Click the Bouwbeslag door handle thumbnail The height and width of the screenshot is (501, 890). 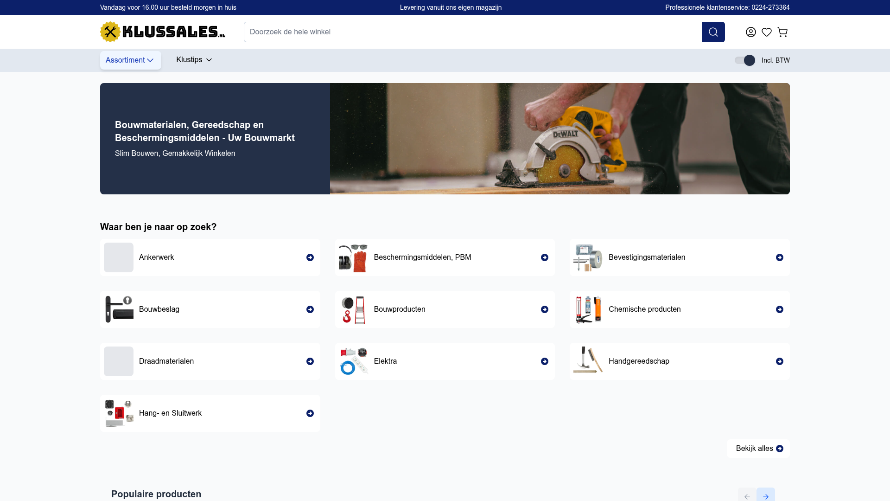coord(119,309)
